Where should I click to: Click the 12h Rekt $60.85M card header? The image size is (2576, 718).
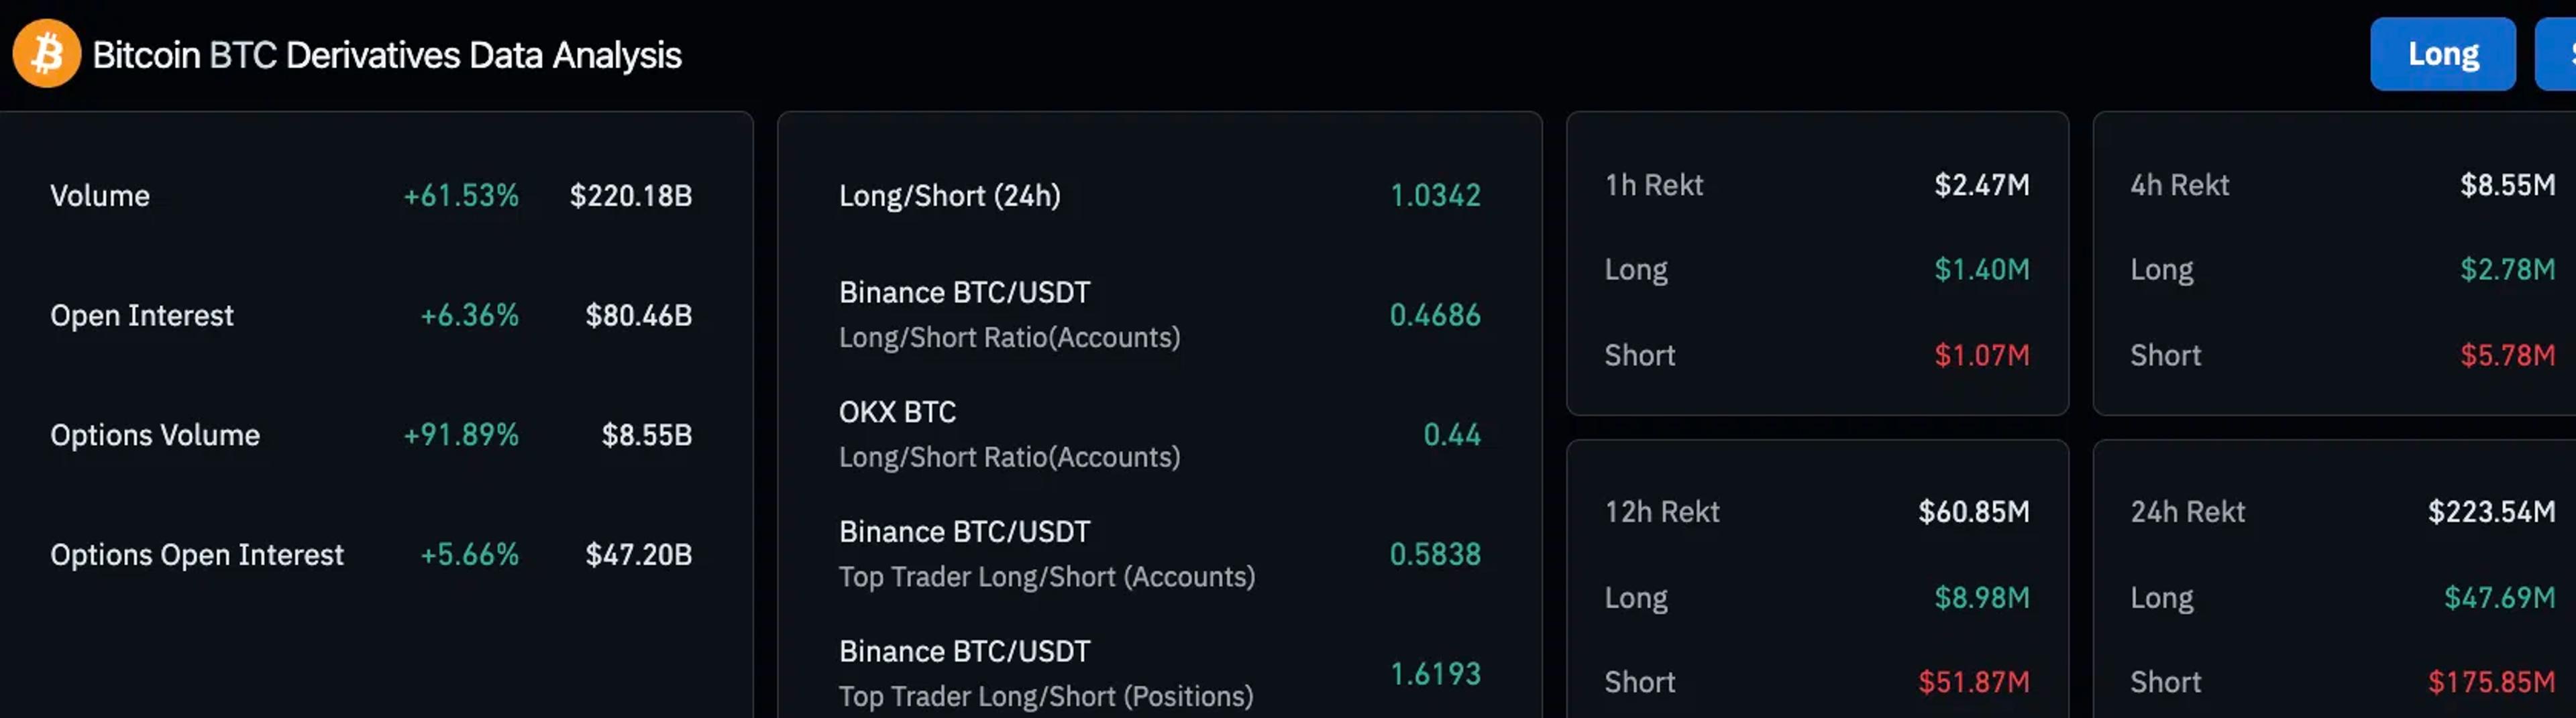tap(1817, 512)
